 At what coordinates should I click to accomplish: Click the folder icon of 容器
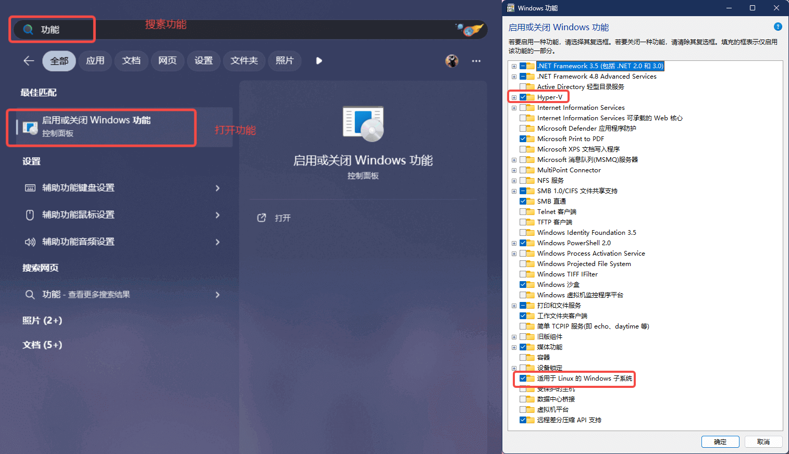(531, 358)
